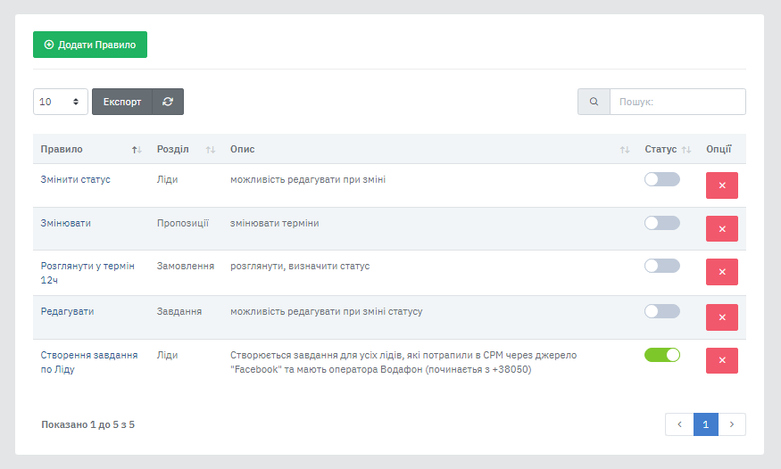Image resolution: width=781 pixels, height=469 pixels.
Task: Open the rows-per-page dropdown showing 10
Action: point(61,102)
